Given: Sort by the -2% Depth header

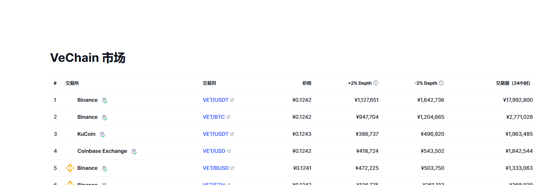Looking at the screenshot, I should click(426, 83).
